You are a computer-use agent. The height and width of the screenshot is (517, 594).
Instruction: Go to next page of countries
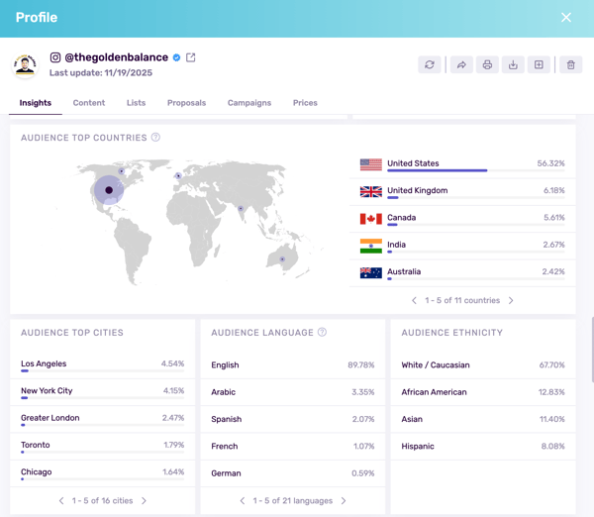point(511,300)
